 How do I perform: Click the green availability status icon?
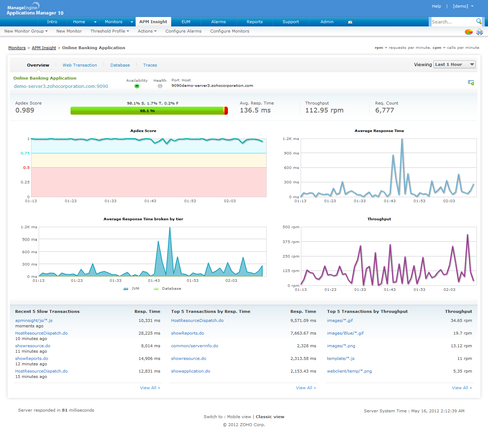pos(137,86)
